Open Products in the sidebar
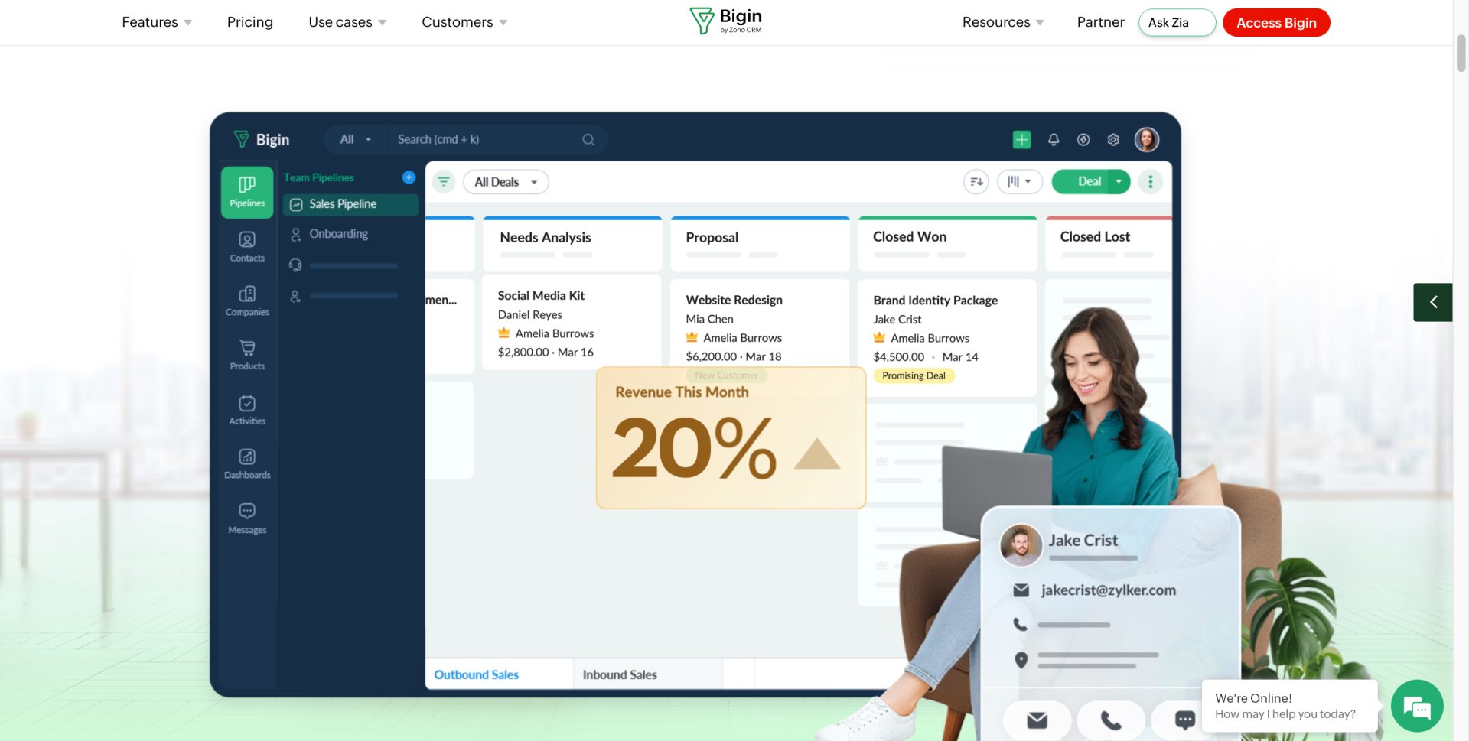This screenshot has height=741, width=1469. click(247, 356)
